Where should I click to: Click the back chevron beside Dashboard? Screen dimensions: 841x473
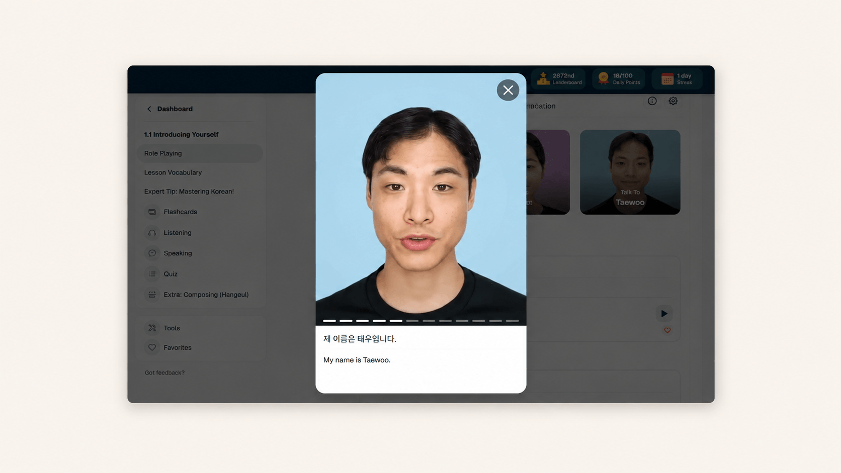[x=149, y=109]
